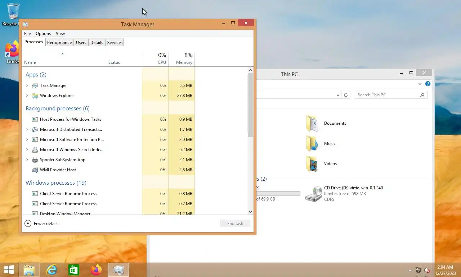
Task: Click the End task button
Action: [235, 224]
